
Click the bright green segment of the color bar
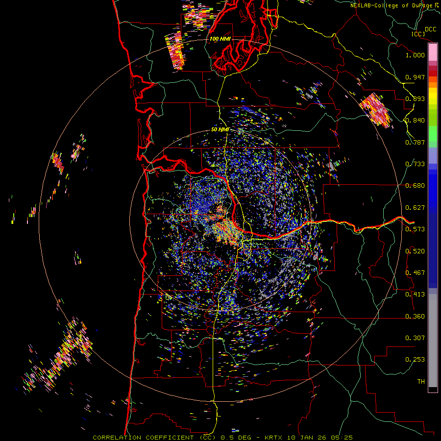433,134
